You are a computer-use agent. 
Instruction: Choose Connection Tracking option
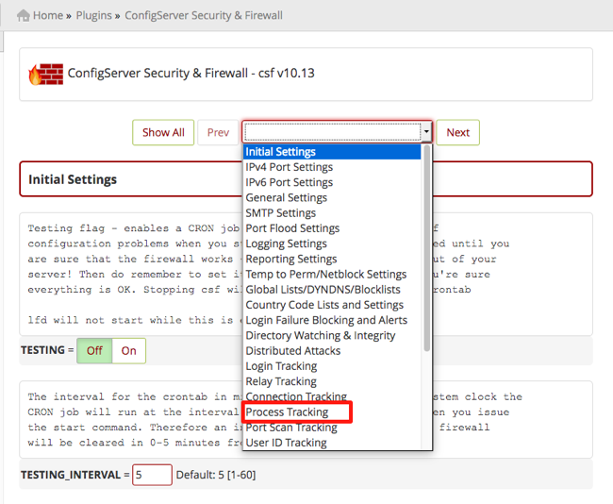tap(332, 396)
